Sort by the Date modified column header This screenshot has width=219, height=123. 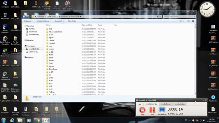coord(87,25)
